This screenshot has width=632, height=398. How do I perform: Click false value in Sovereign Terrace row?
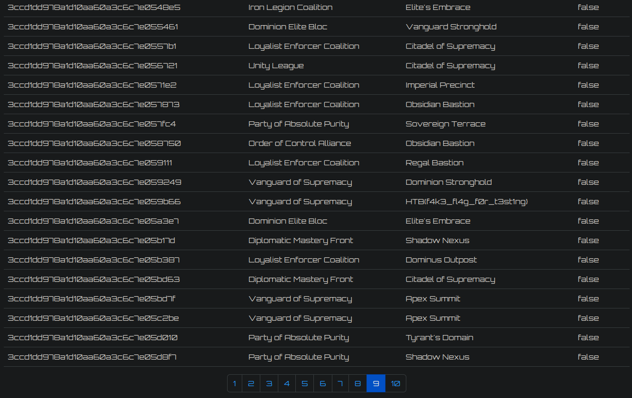click(x=588, y=124)
